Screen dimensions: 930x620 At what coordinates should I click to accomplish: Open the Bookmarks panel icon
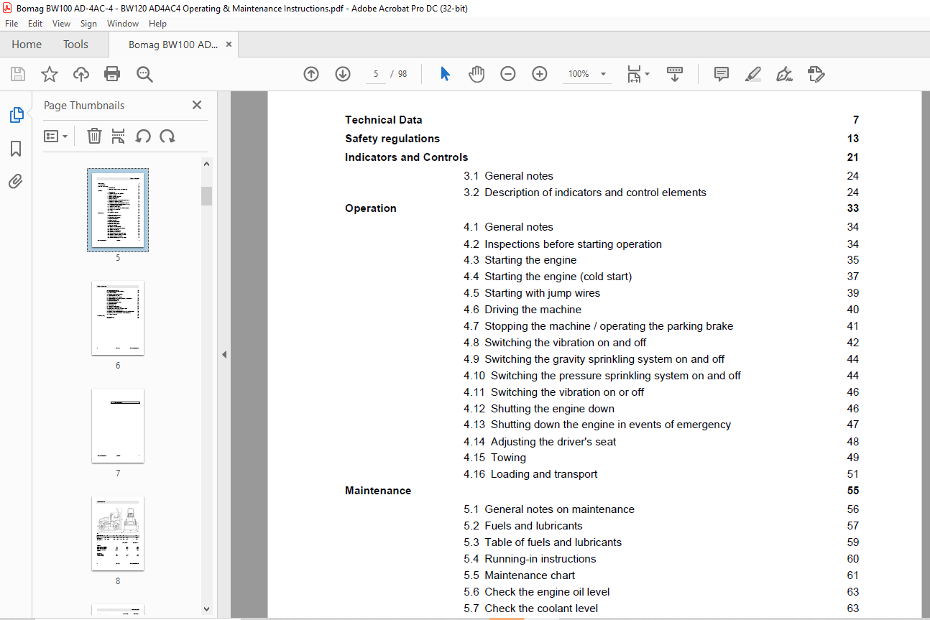(16, 149)
